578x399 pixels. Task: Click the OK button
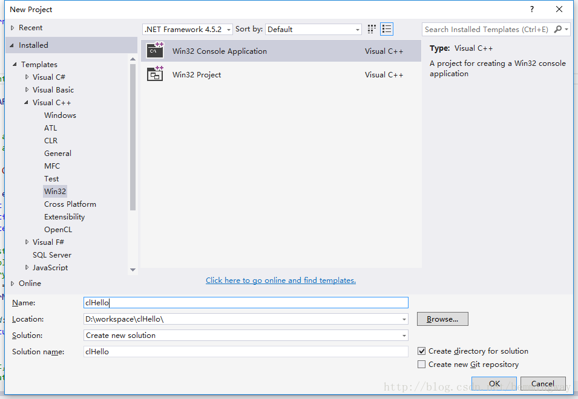[494, 383]
